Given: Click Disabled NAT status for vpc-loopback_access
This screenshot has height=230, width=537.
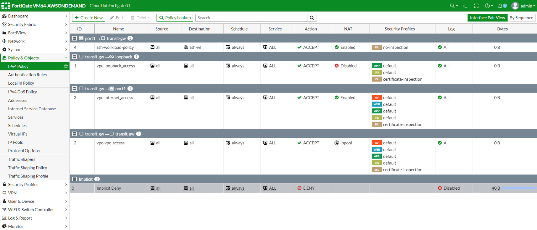Looking at the screenshot, I should [x=345, y=66].
